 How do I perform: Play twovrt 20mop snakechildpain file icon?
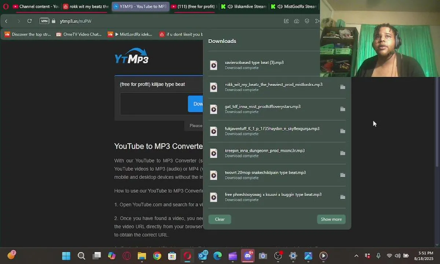[x=214, y=175]
